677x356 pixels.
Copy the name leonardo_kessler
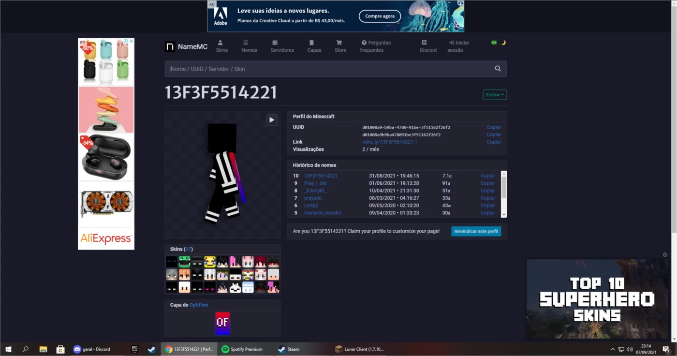(x=487, y=213)
